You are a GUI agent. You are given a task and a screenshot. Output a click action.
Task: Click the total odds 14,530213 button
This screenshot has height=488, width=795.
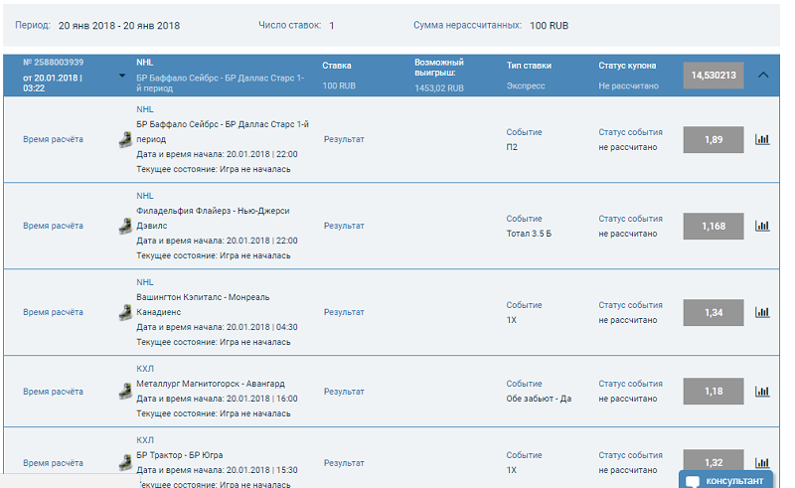[713, 76]
